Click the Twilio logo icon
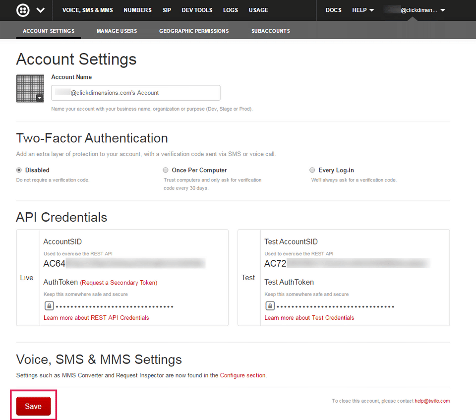 (x=23, y=10)
